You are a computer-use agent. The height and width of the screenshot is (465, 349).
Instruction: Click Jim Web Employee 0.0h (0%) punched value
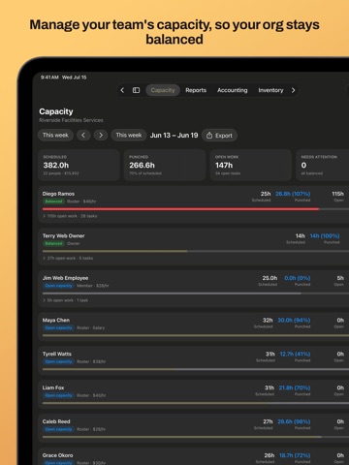(298, 278)
